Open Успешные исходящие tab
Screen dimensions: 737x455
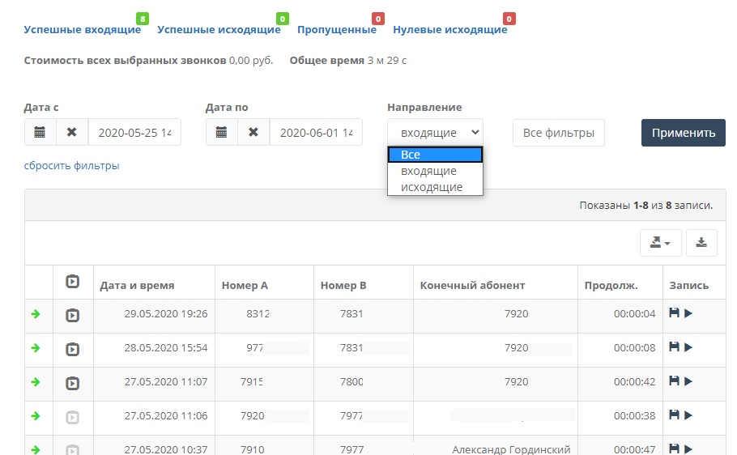219,30
